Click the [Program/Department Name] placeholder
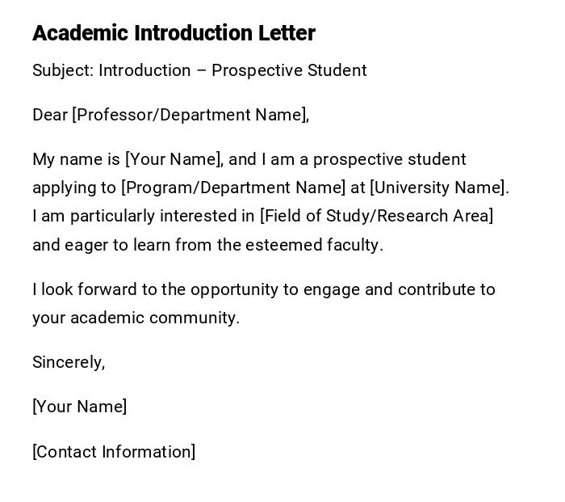 point(233,188)
